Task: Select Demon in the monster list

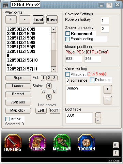Action: point(72,88)
